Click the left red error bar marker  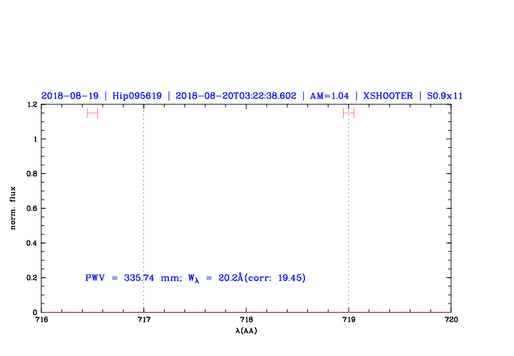pyautogui.click(x=92, y=113)
